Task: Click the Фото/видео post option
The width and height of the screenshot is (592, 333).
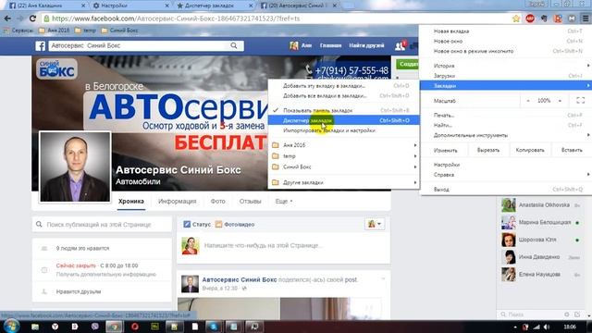Action: click(x=234, y=224)
